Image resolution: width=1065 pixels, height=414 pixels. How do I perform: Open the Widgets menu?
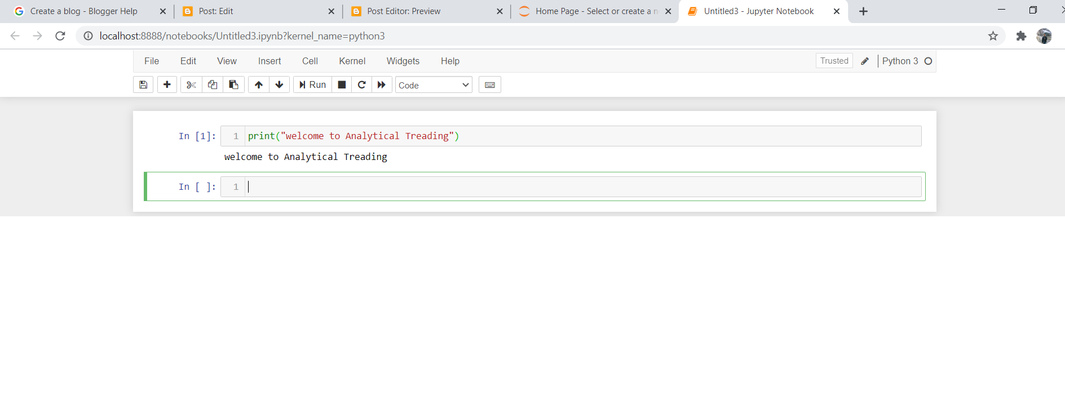403,61
